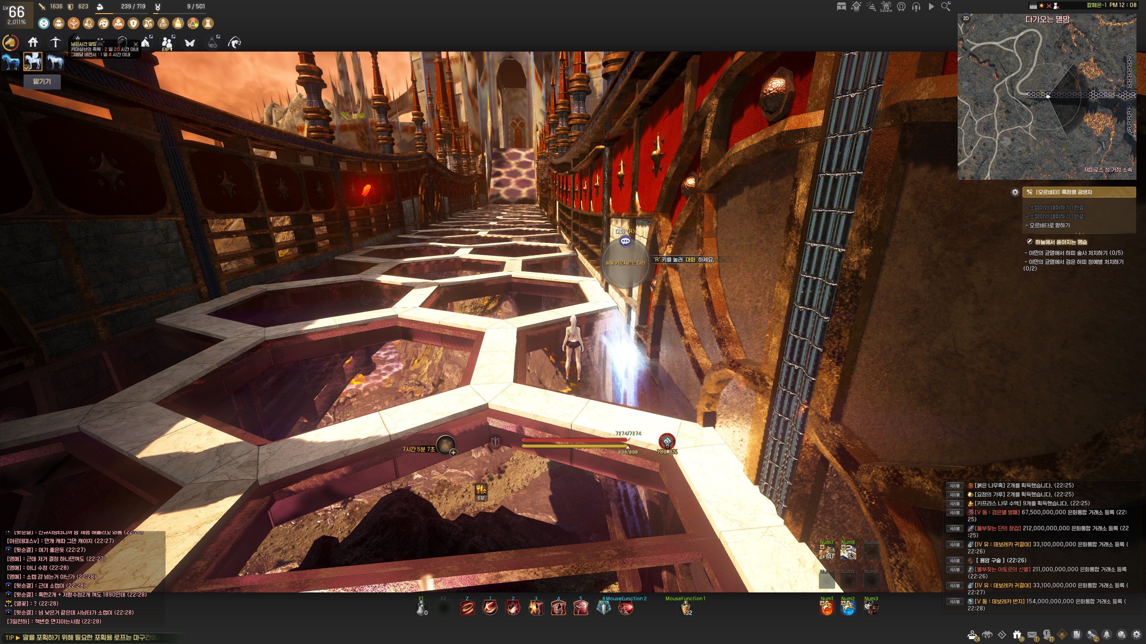The image size is (1146, 644).
Task: Open the gift box reward icon
Action: 1017,635
